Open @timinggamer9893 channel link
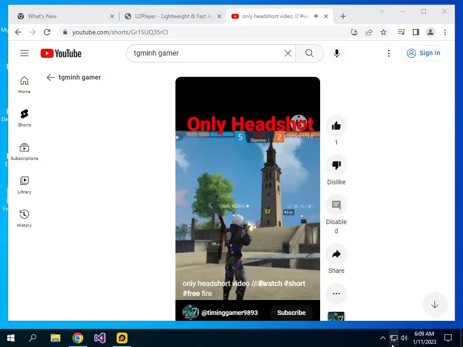The width and height of the screenshot is (463, 347). [x=229, y=313]
